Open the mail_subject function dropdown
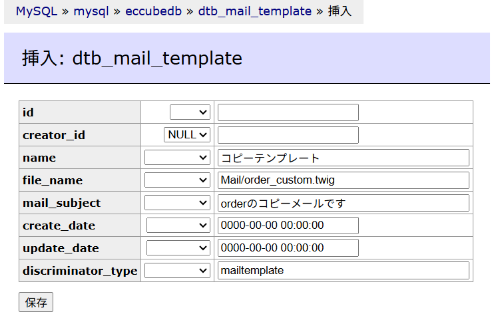The image size is (500, 320). point(177,203)
